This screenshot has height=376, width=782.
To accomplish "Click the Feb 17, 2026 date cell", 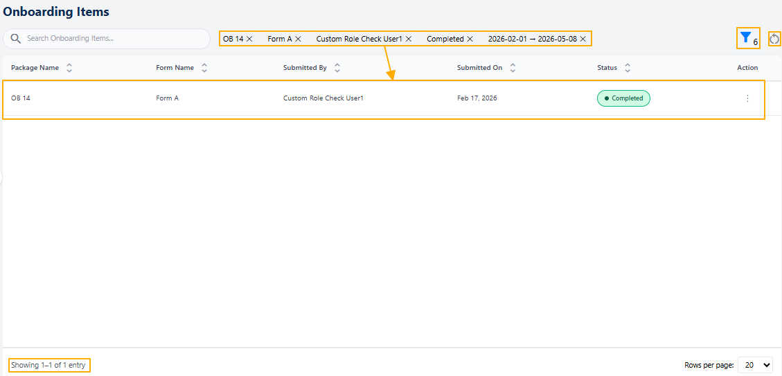I will pyautogui.click(x=477, y=98).
